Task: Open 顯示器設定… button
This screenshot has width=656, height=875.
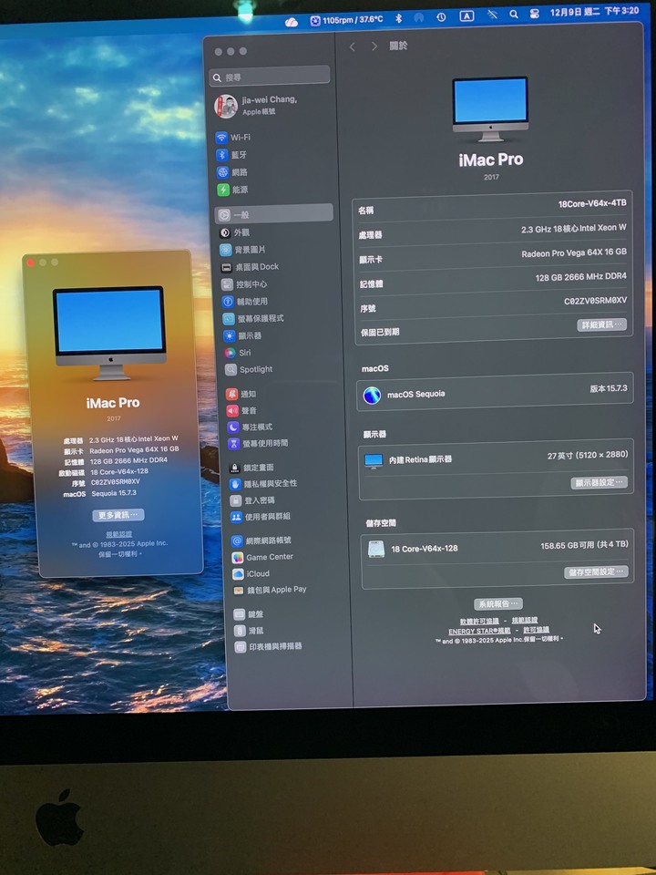Action: pos(599,483)
